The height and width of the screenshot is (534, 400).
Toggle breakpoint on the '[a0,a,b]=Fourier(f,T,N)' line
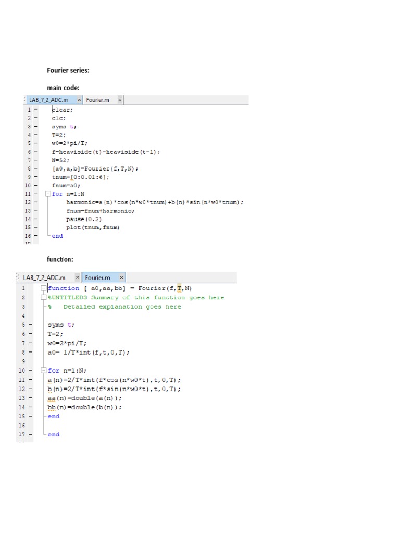(x=36, y=168)
